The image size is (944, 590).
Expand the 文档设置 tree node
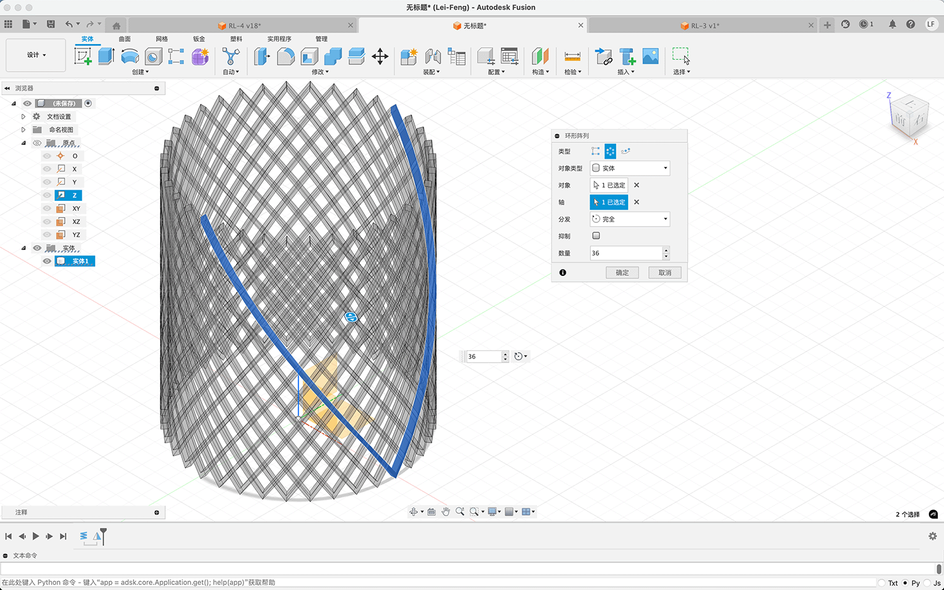23,116
